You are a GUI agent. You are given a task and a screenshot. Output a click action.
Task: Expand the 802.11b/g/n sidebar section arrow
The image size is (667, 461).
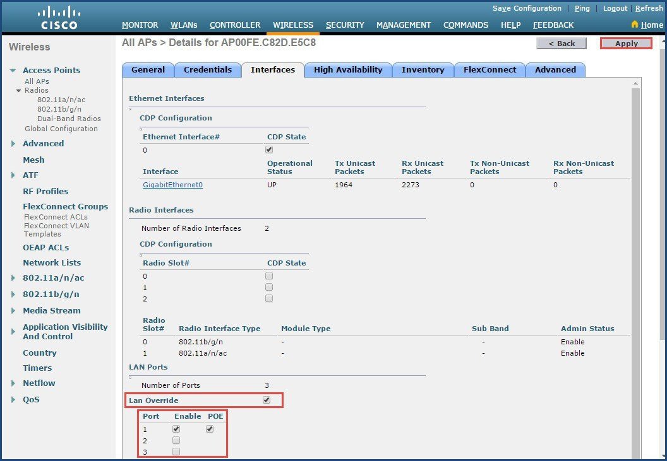13,294
